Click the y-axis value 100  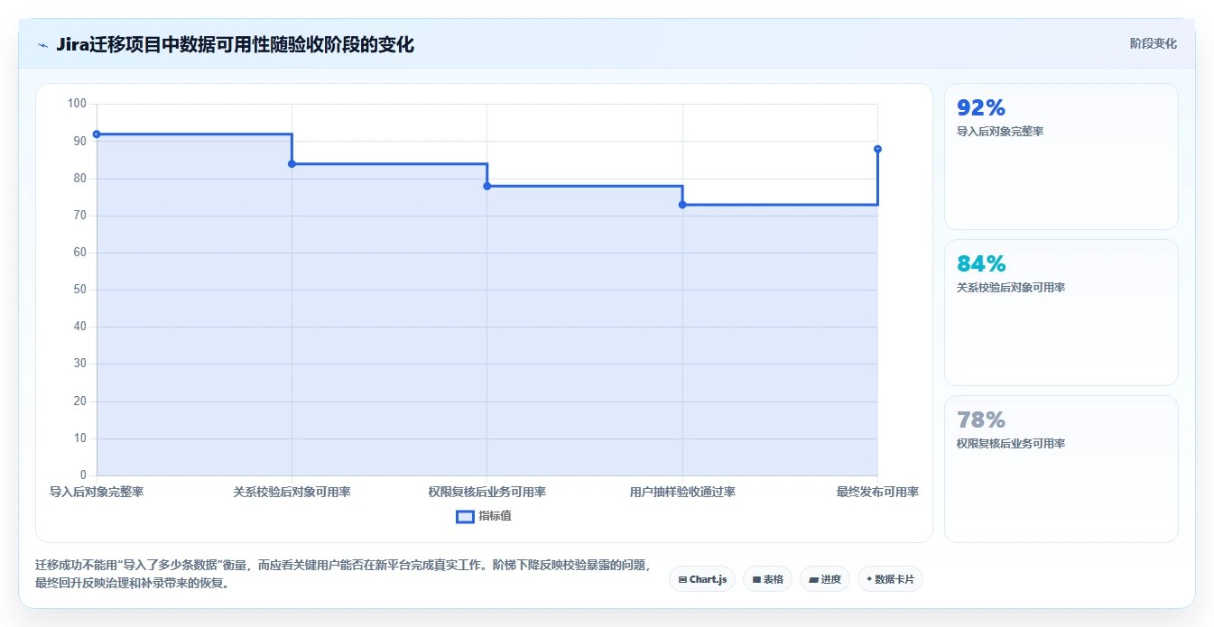point(77,104)
